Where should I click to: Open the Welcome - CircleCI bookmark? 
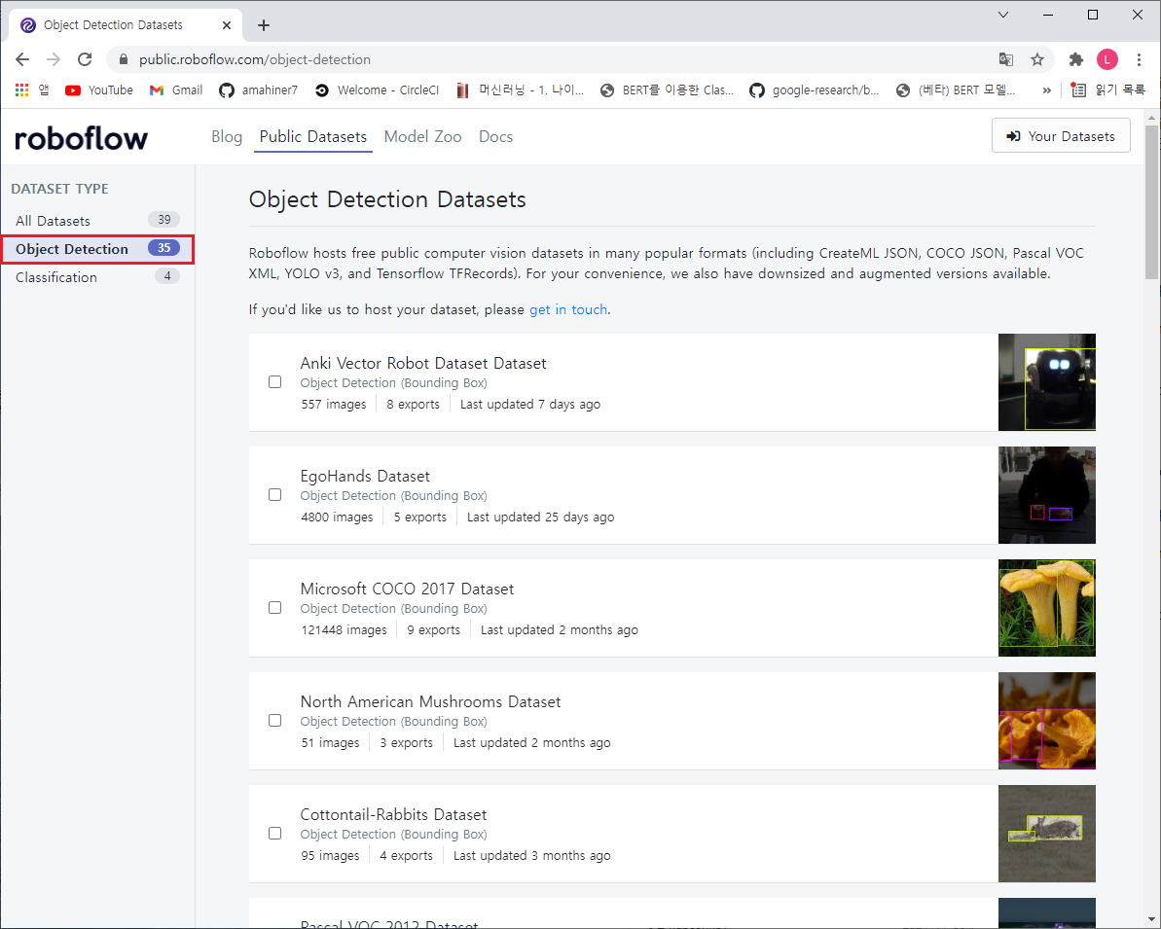[377, 89]
